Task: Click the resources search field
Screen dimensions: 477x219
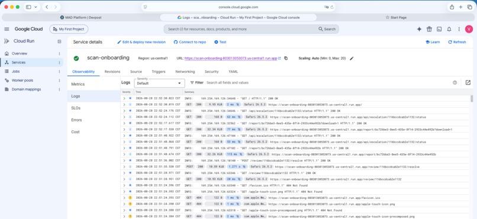Action: pos(252,29)
